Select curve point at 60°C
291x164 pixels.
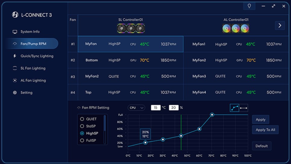pyautogui.click(x=199, y=129)
